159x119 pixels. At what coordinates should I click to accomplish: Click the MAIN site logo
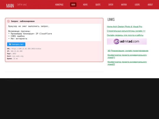10,6
